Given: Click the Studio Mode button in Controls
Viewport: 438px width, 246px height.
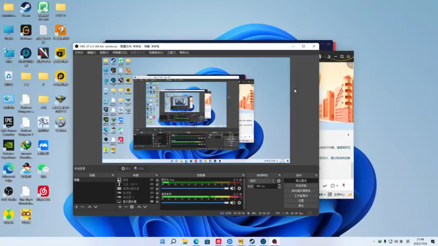Looking at the screenshot, I should click(301, 196).
